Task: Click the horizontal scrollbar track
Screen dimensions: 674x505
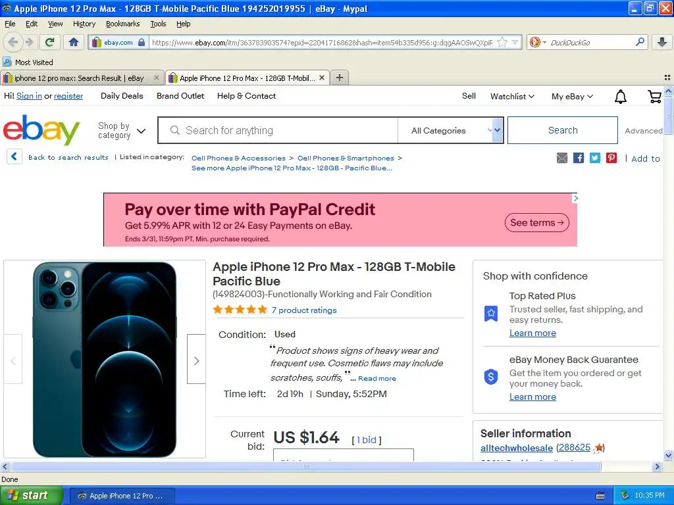Action: coord(306,466)
